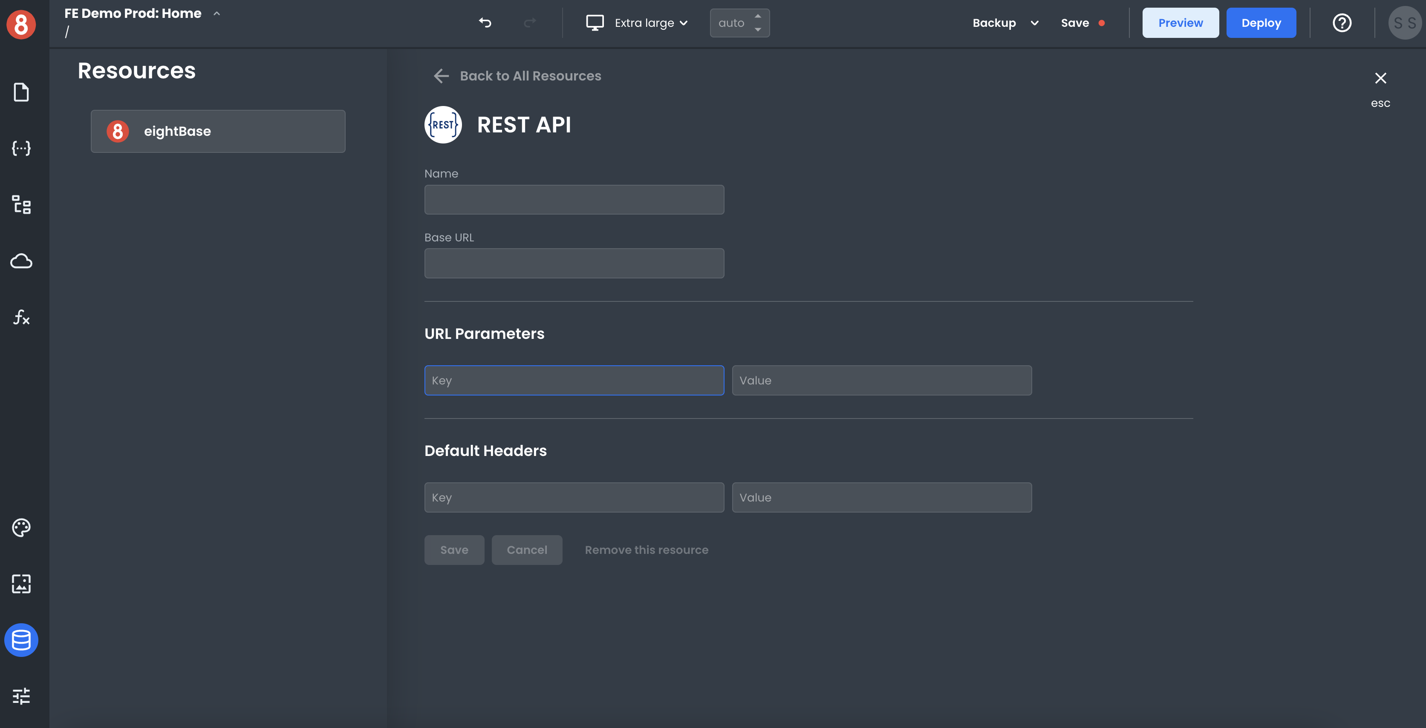
Task: Select the eightBase resource item
Action: [x=218, y=131]
